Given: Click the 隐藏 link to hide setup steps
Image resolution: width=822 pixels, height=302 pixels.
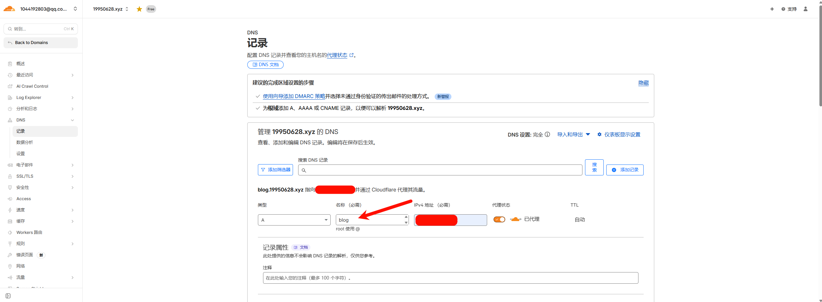Looking at the screenshot, I should 643,83.
